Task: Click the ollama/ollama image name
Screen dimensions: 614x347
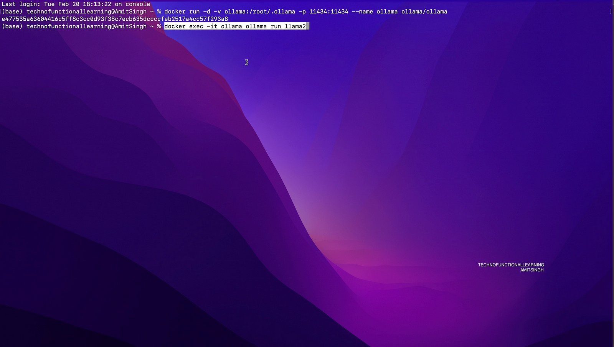Action: tap(424, 12)
